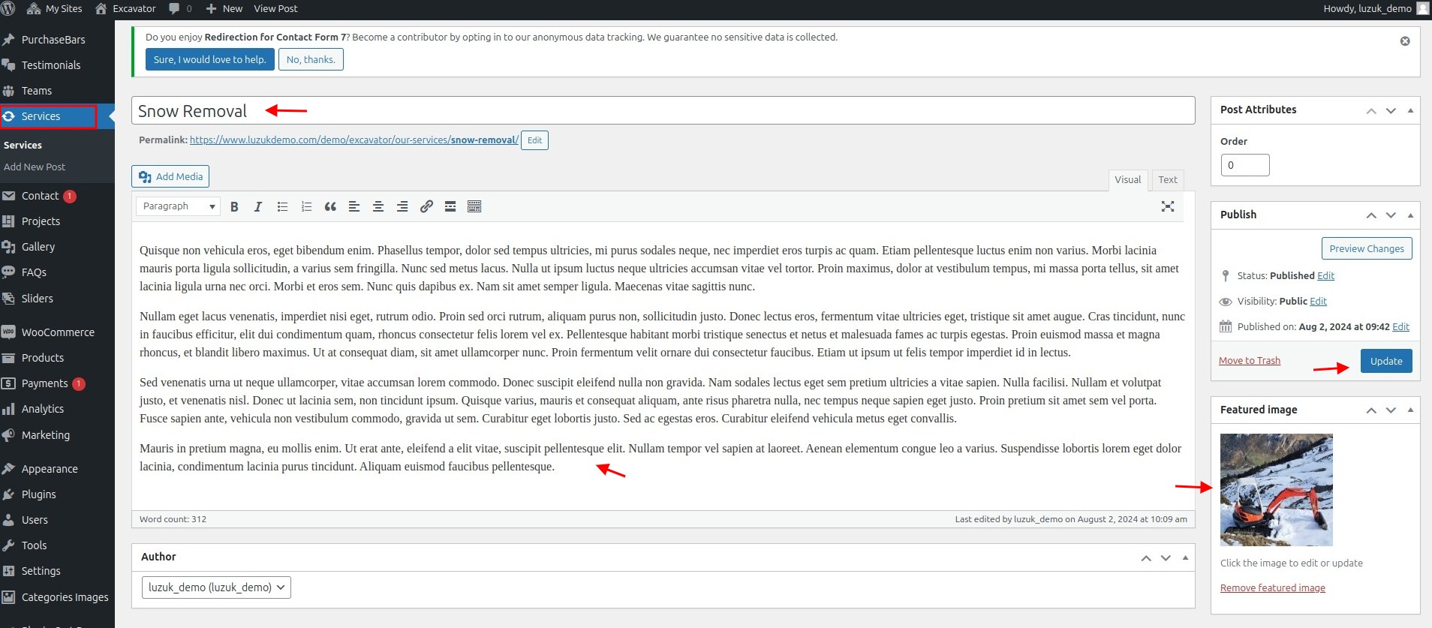This screenshot has width=1432, height=628.
Task: Dismiss the Redirection notice with X icon
Action: tap(1404, 41)
